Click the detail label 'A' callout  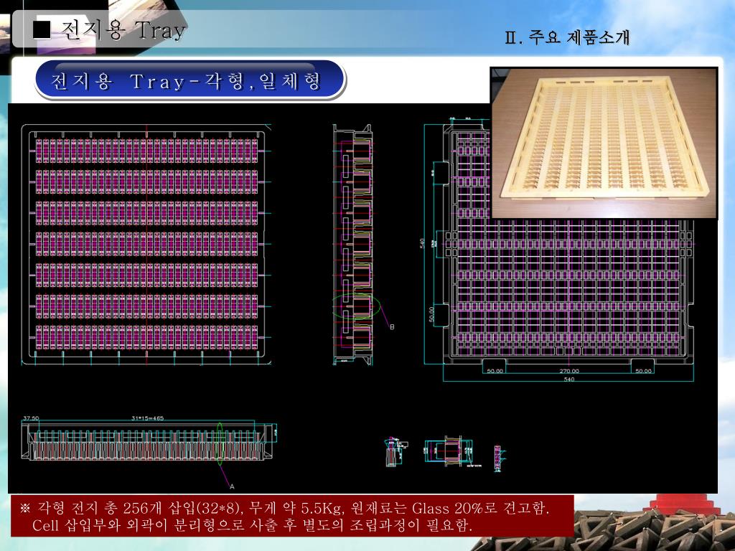232,486
